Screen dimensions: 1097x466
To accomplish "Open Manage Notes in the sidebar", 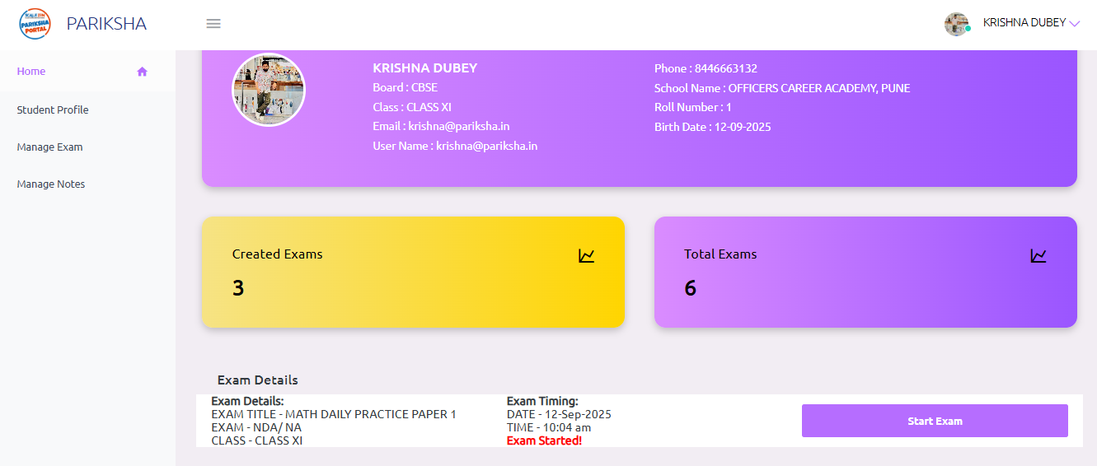I will click(51, 184).
